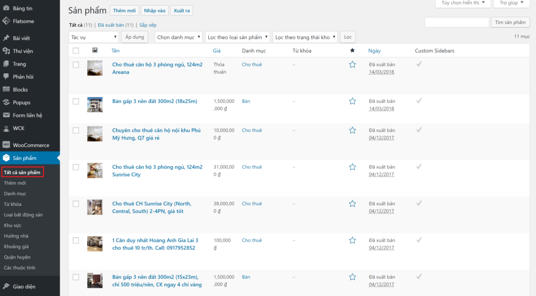Click the image column header icon
536x296 pixels.
[x=94, y=50]
